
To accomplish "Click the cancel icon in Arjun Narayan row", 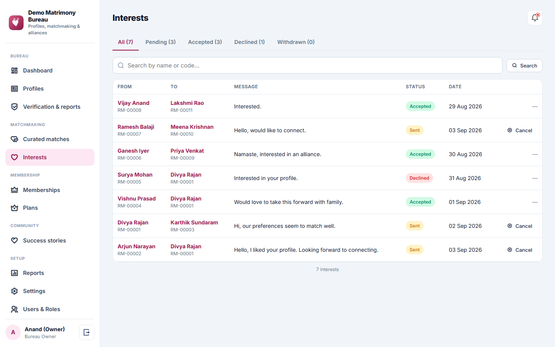I will (510, 250).
